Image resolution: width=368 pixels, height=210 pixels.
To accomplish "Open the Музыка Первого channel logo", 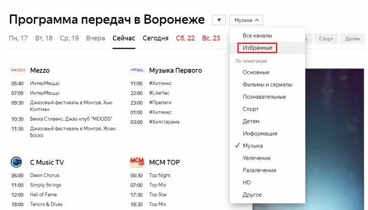I will (137, 70).
